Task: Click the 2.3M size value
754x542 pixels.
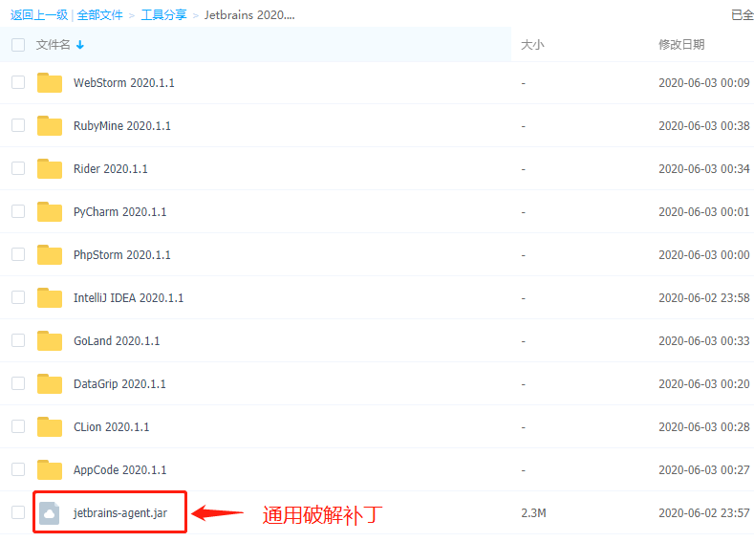Action: (533, 513)
